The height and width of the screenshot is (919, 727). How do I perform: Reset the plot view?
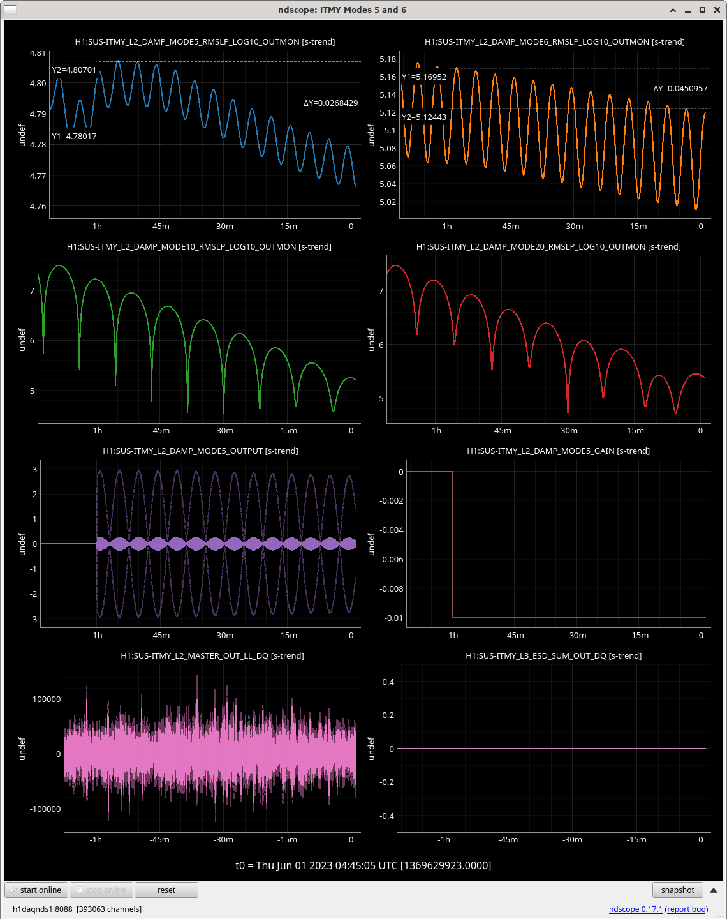click(x=166, y=890)
